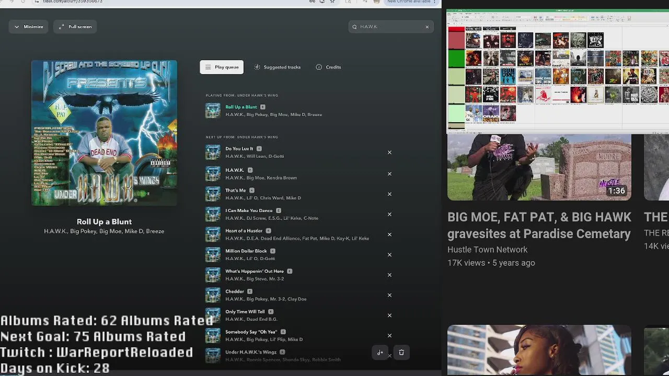Image resolution: width=669 pixels, height=376 pixels.
Task: Click the play queue list icon
Action: 208,67
